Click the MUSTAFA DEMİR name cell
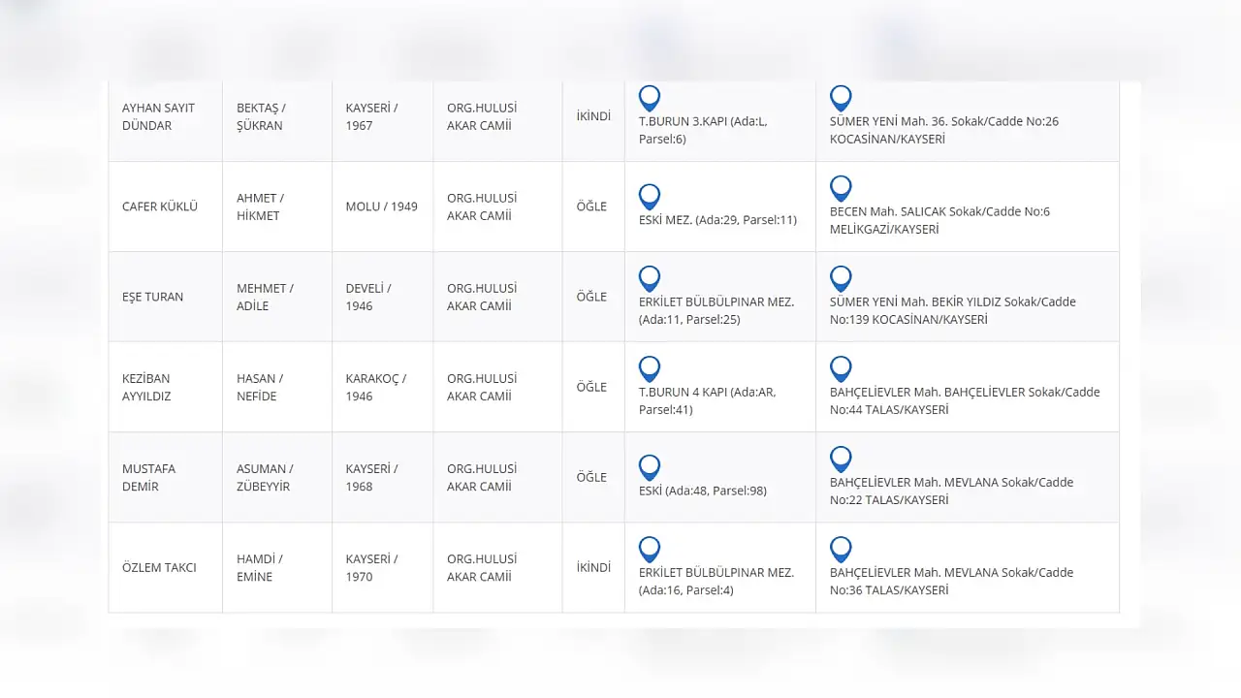This screenshot has width=1241, height=698. (x=166, y=477)
